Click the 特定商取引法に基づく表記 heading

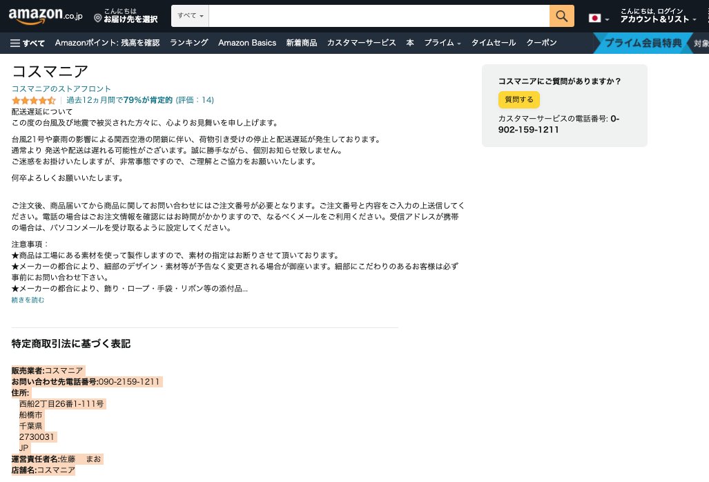(71, 344)
